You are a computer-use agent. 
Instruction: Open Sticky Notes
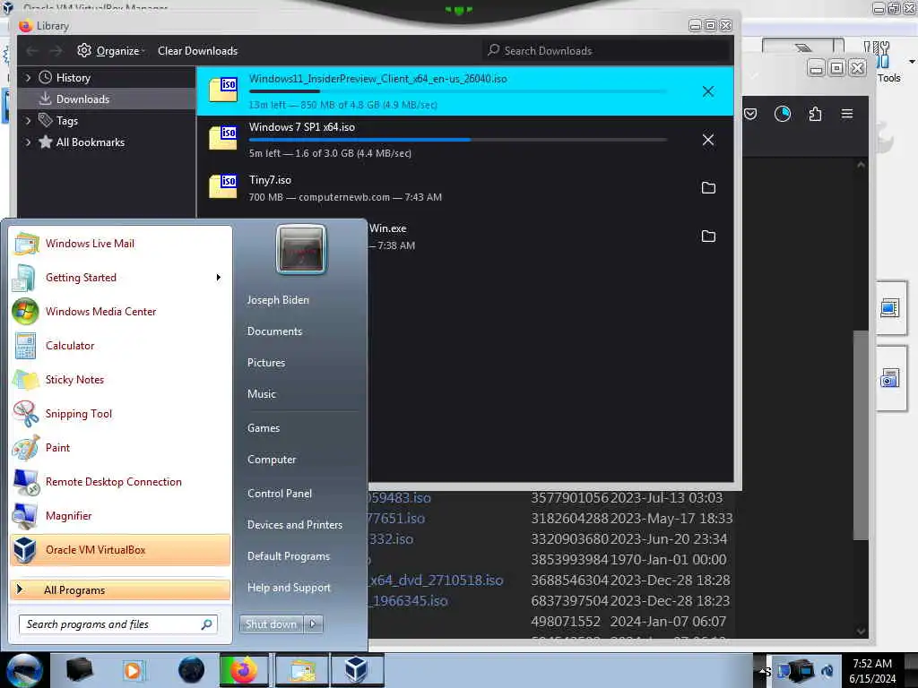click(x=120, y=380)
